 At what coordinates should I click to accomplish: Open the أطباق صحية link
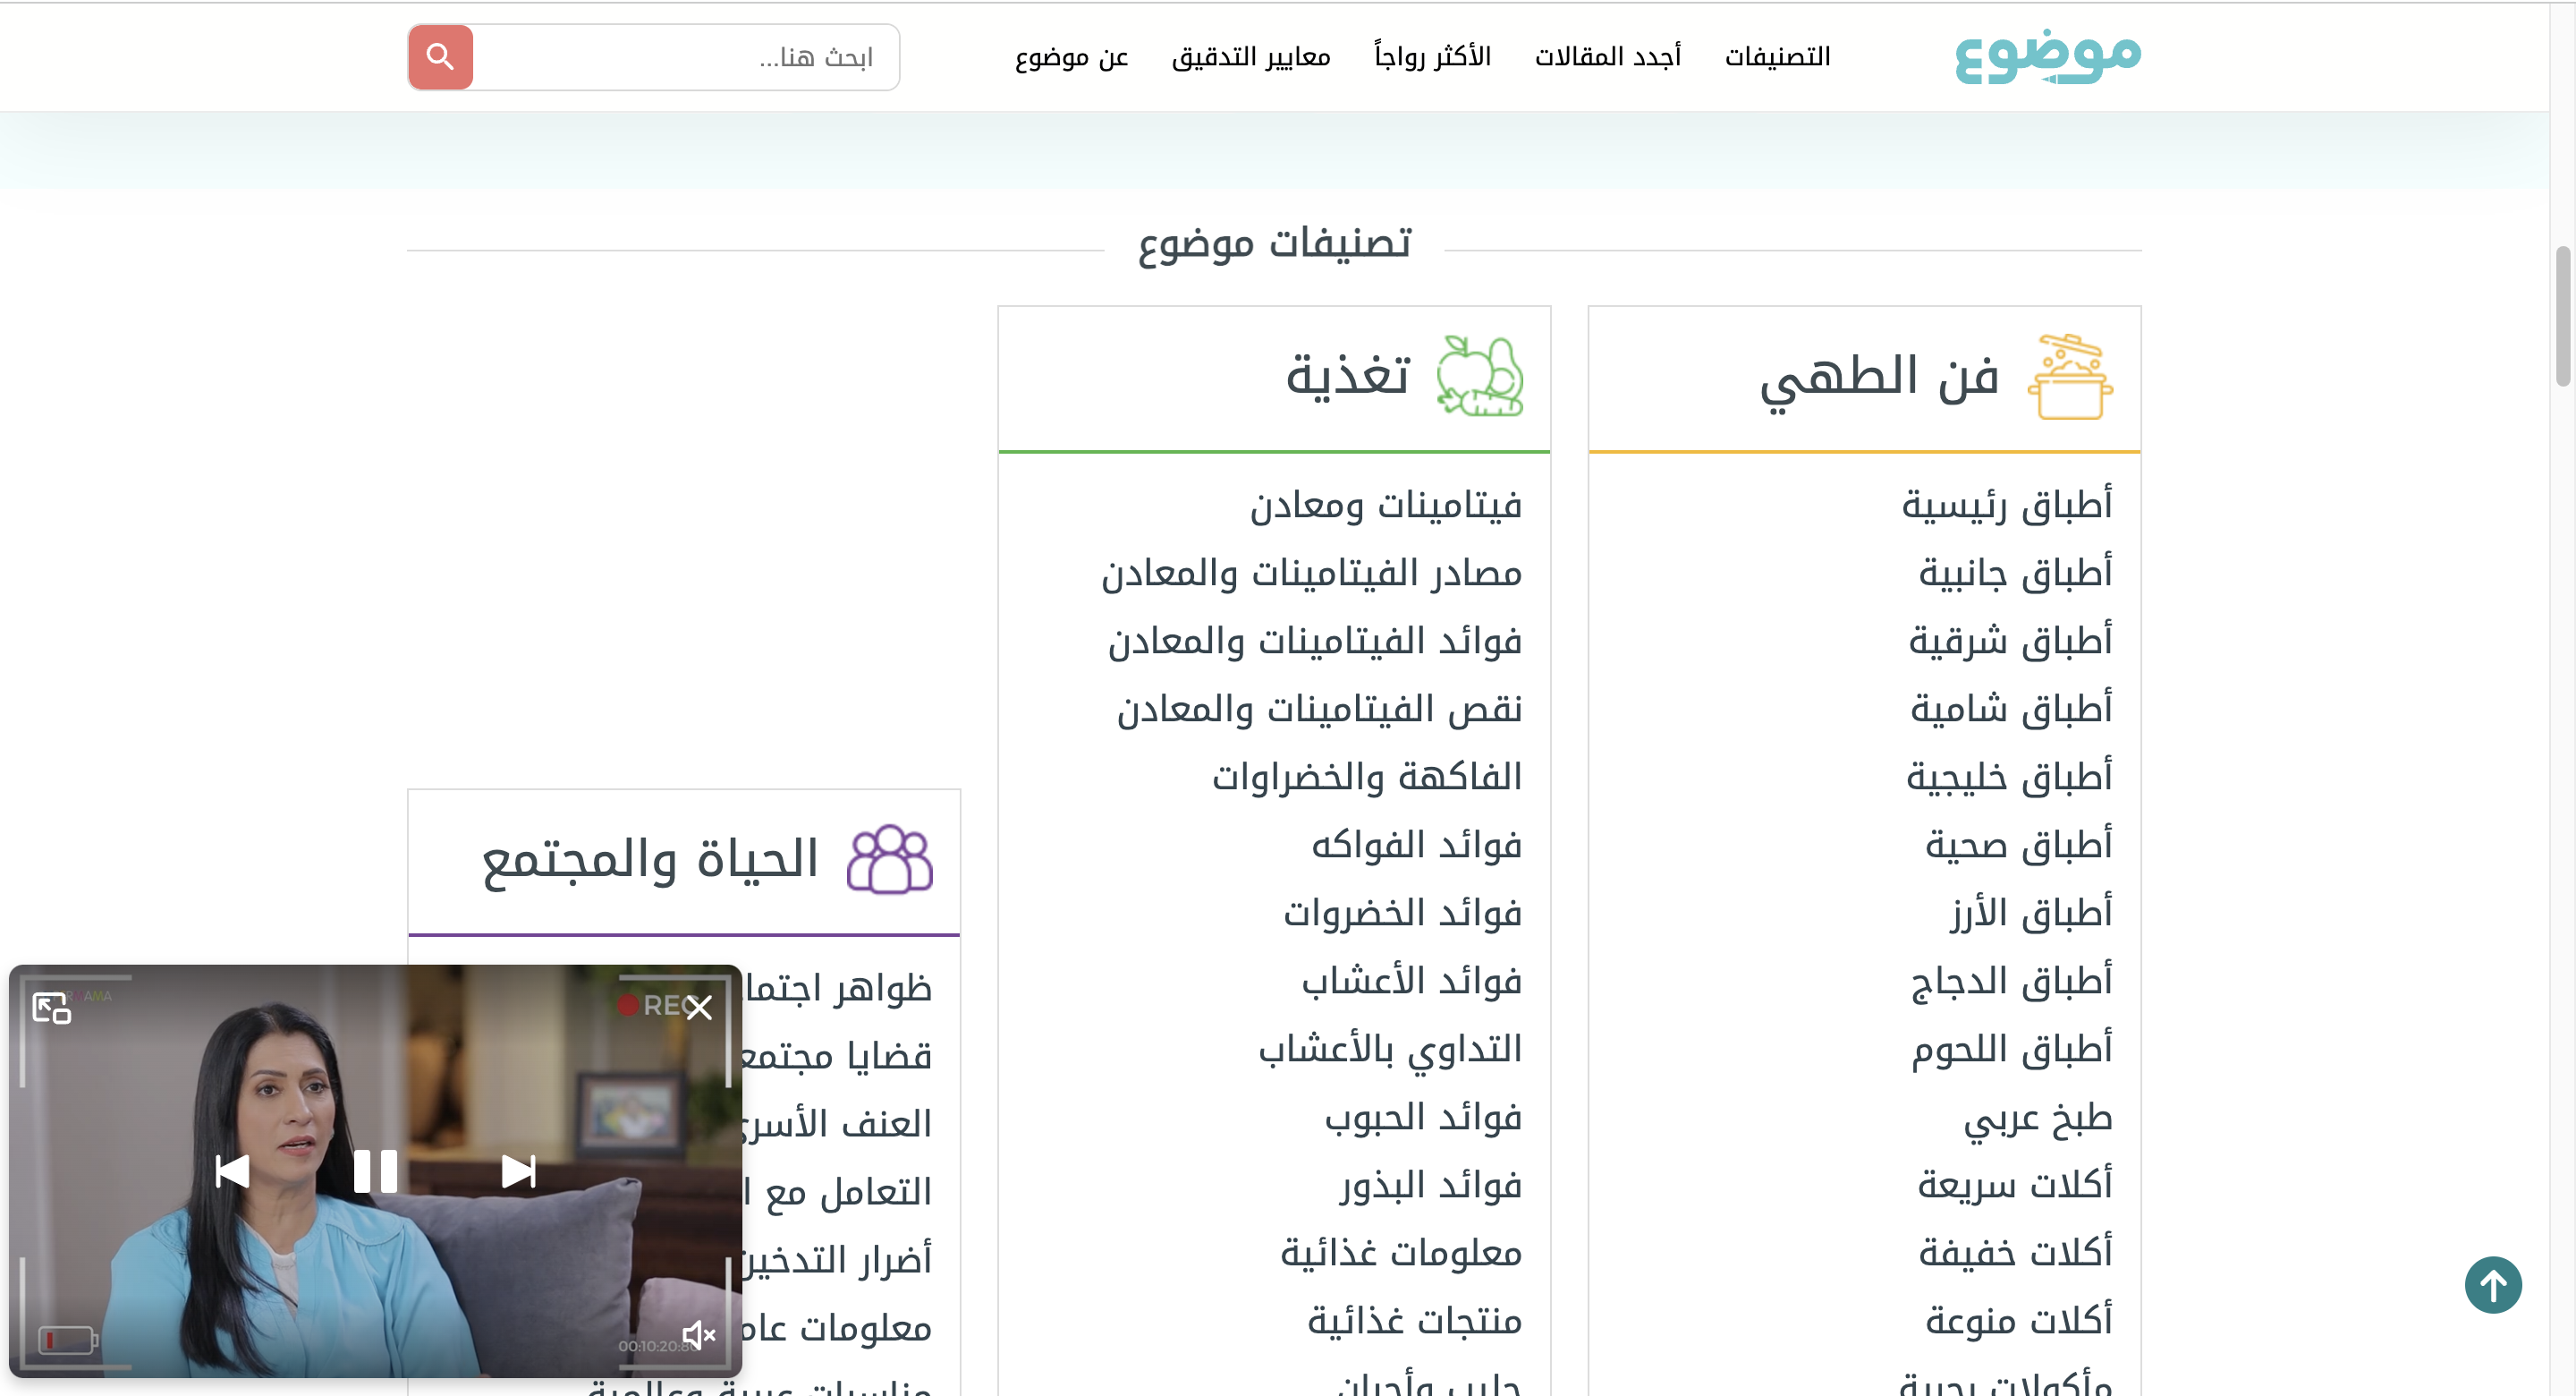pyautogui.click(x=2019, y=845)
